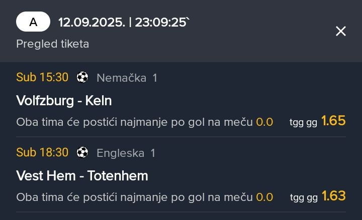Click the soccer ball icon beside Engleska 1

tap(82, 152)
